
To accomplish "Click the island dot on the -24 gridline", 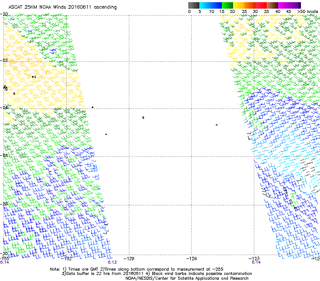I will pyautogui.click(x=93, y=107).
